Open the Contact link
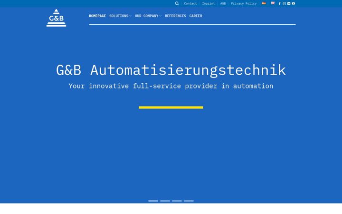Screen dimensions: 342x214 (x=190, y=3)
